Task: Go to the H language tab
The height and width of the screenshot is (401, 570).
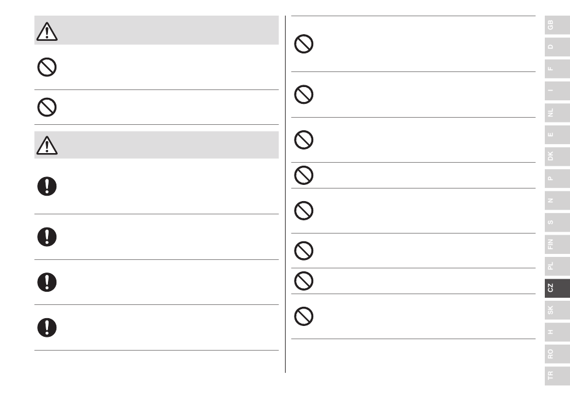Action: pos(557,333)
